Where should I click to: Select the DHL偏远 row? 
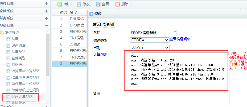70,19
